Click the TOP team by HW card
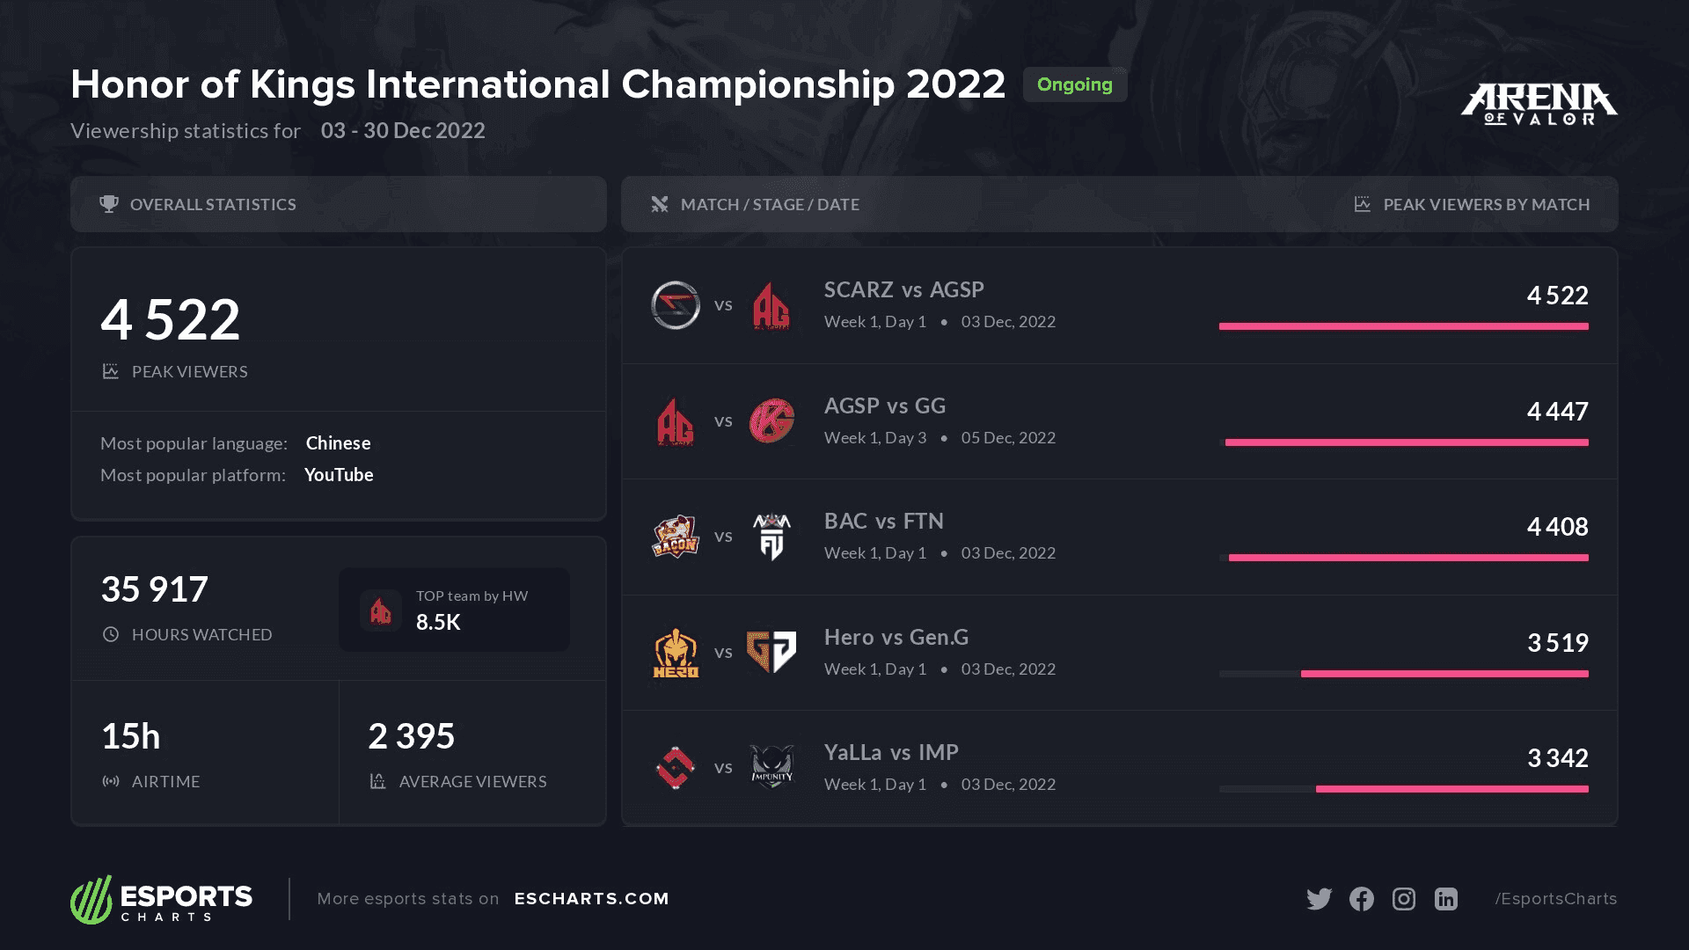1689x950 pixels. pos(454,610)
